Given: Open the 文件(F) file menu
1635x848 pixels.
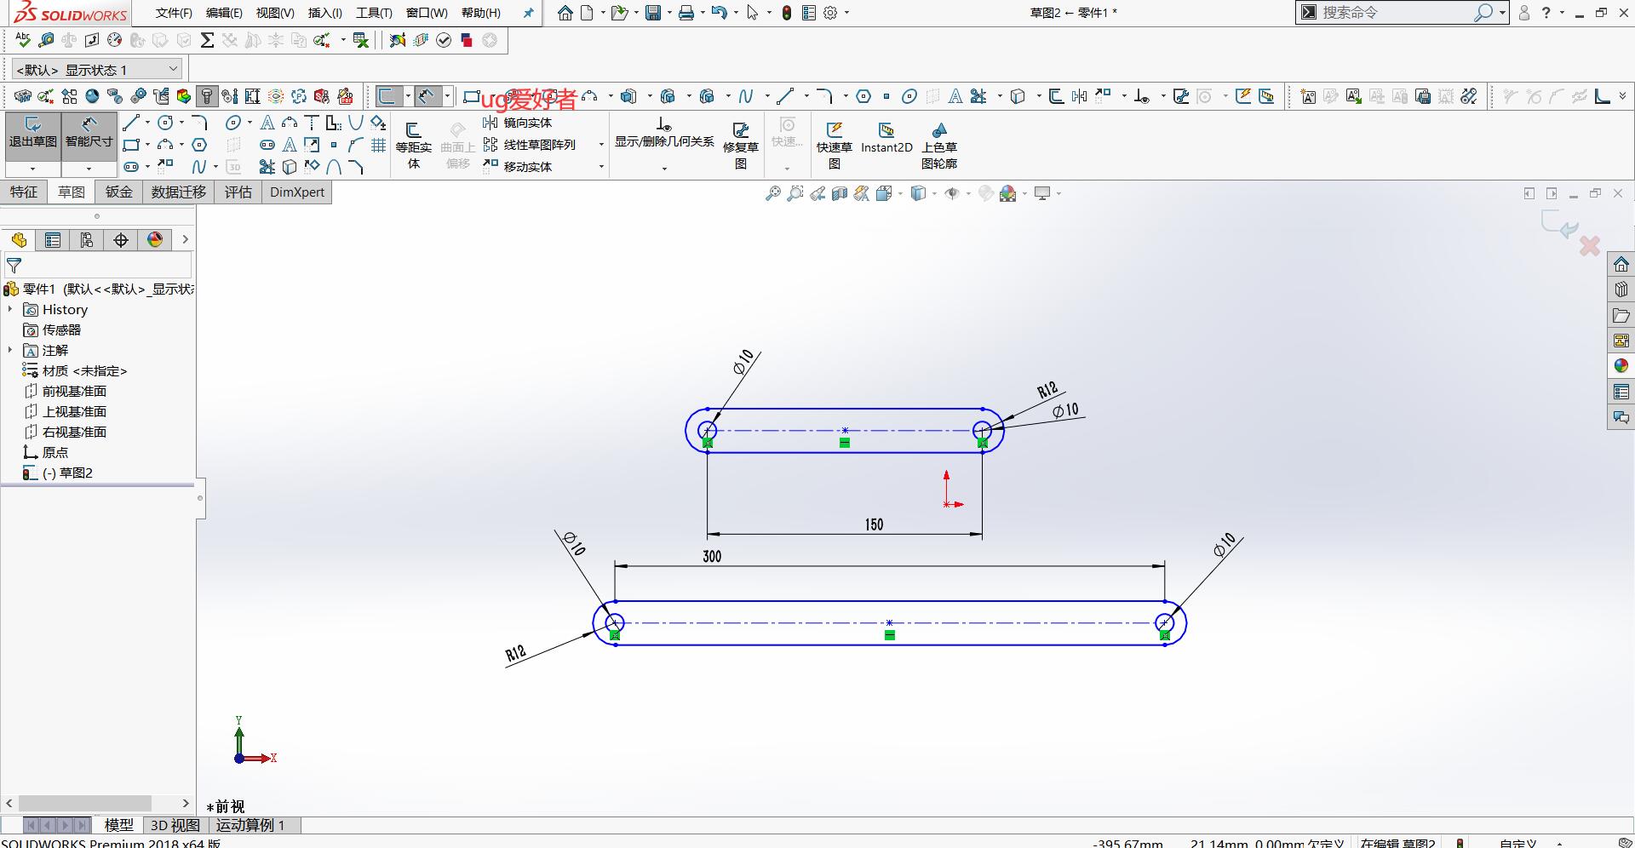Looking at the screenshot, I should click(174, 13).
